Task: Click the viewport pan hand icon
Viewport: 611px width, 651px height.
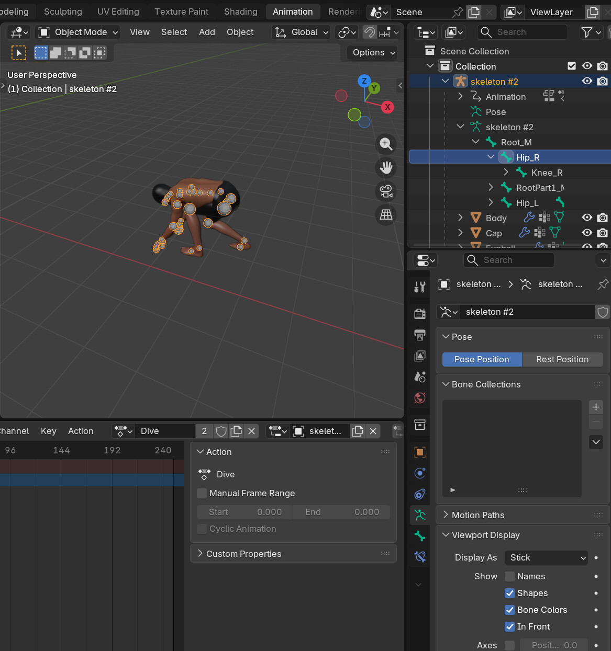Action: coord(386,167)
